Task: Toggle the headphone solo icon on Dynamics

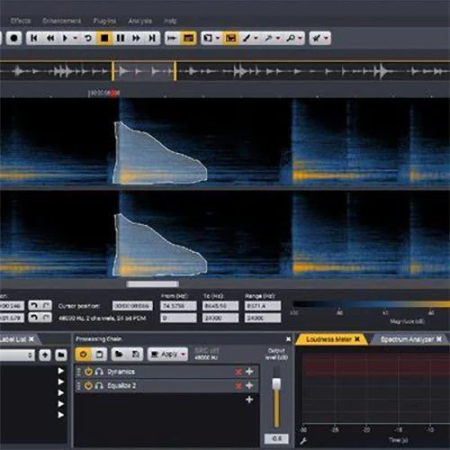Action: point(99,372)
